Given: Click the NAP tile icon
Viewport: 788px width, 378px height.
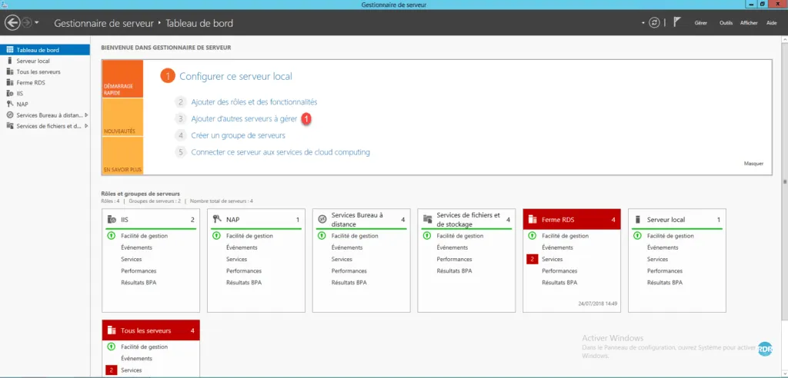Looking at the screenshot, I should coord(218,220).
